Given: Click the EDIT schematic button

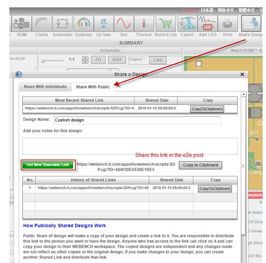Looking at the screenshot, I should 117,60.
